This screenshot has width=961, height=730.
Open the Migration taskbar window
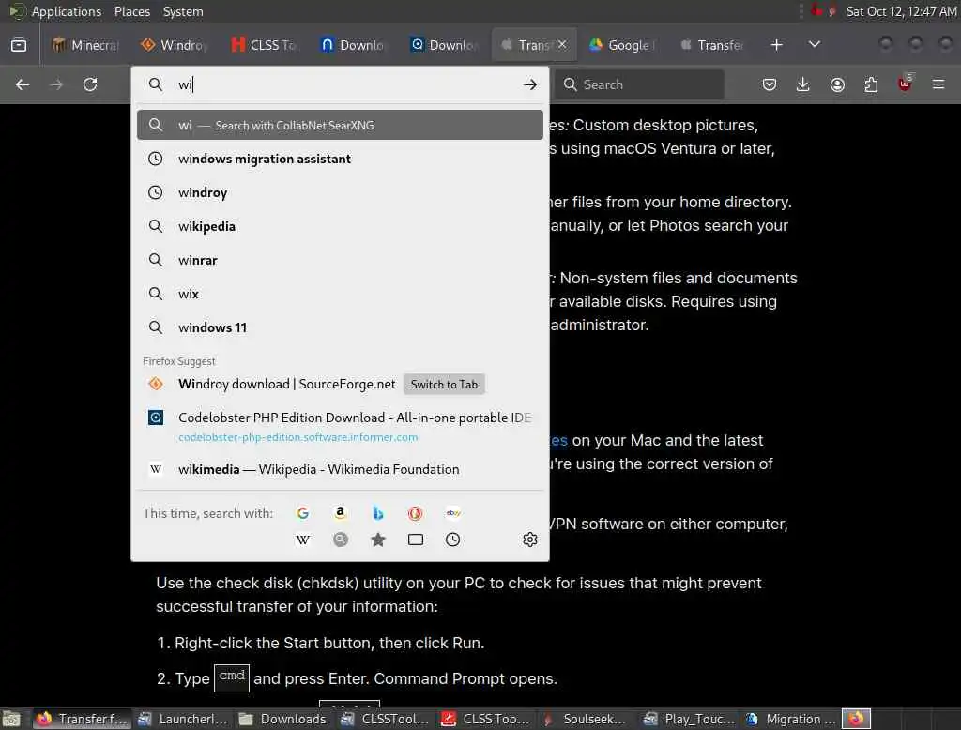(x=790, y=719)
